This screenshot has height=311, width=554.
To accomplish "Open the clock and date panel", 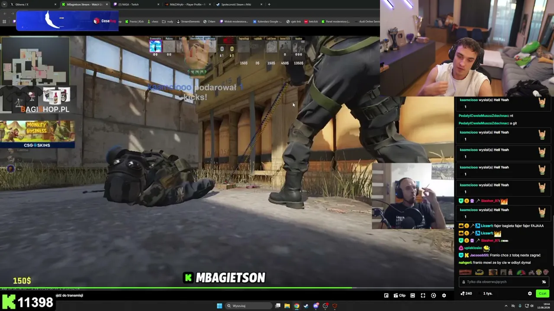I will (x=543, y=306).
